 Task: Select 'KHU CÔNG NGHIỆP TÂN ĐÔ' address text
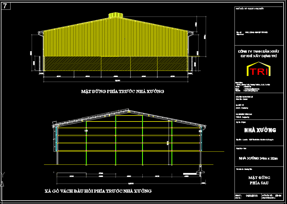[256, 32]
